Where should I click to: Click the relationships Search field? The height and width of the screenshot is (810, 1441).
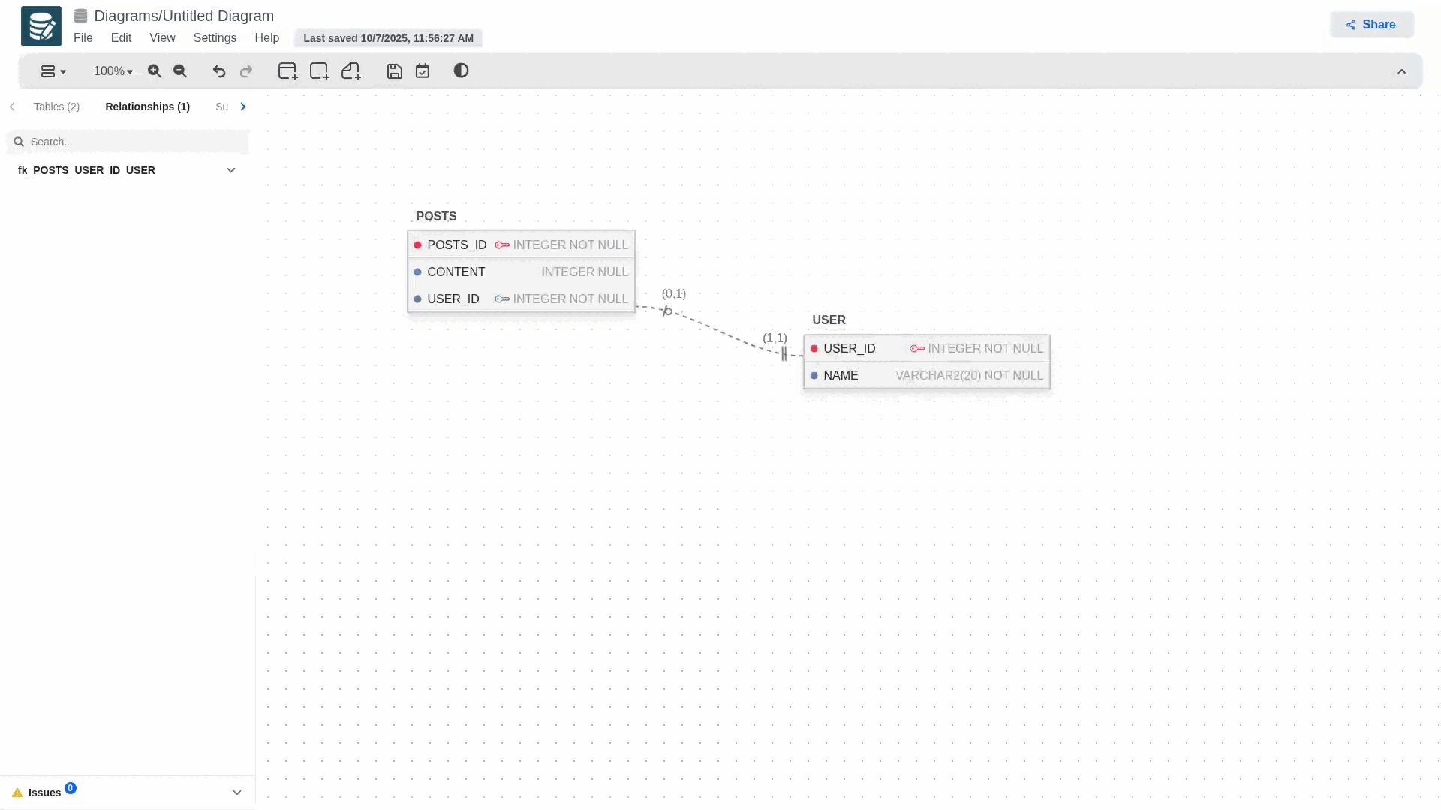(135, 142)
